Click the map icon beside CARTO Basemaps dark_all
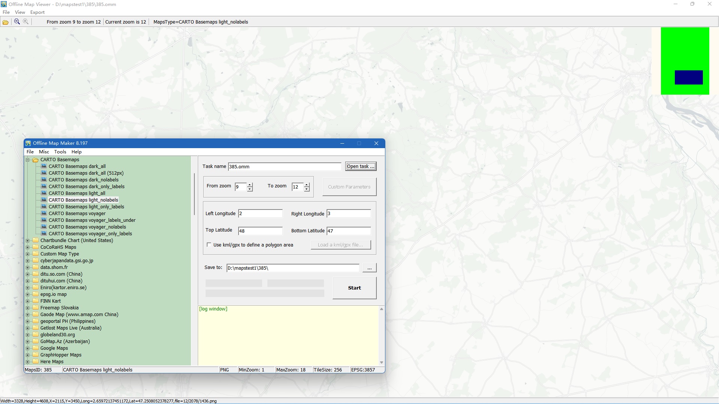This screenshot has height=404, width=719. pos(44,166)
